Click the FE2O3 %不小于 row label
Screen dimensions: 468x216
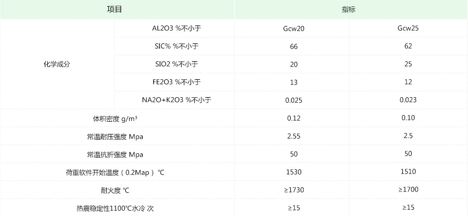click(x=174, y=82)
